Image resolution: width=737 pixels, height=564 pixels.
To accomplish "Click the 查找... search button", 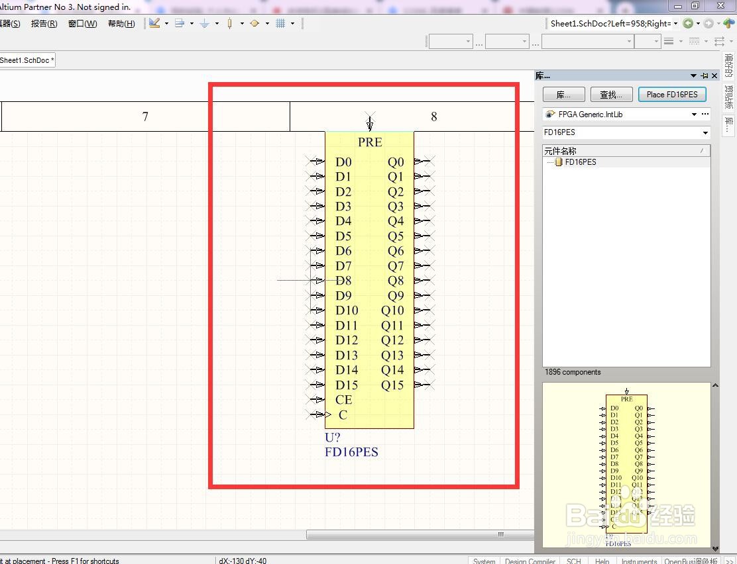I will coord(611,95).
